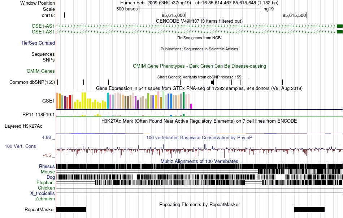The height and width of the screenshot is (218, 343).
Task: Select the Chicken alignment row label
Action: 46,188
